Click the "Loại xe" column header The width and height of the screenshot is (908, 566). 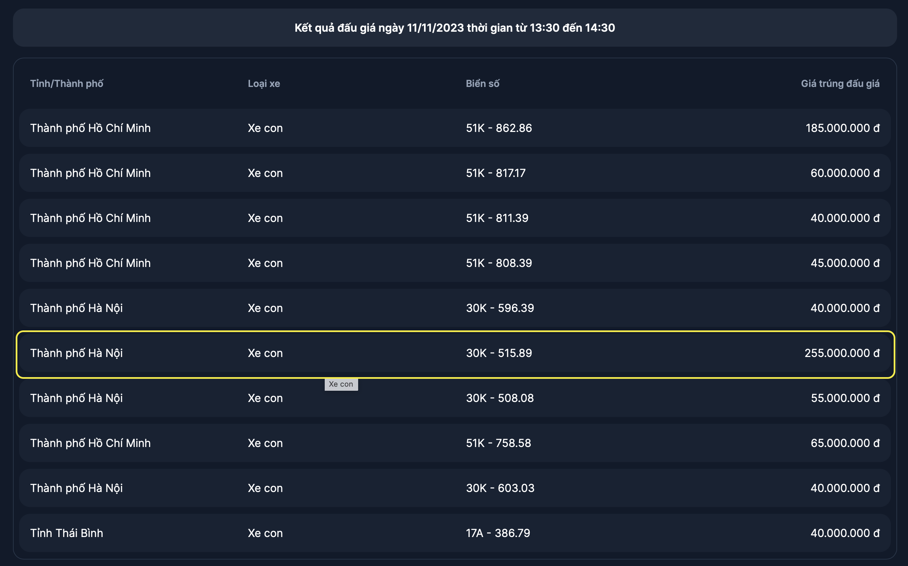click(264, 84)
